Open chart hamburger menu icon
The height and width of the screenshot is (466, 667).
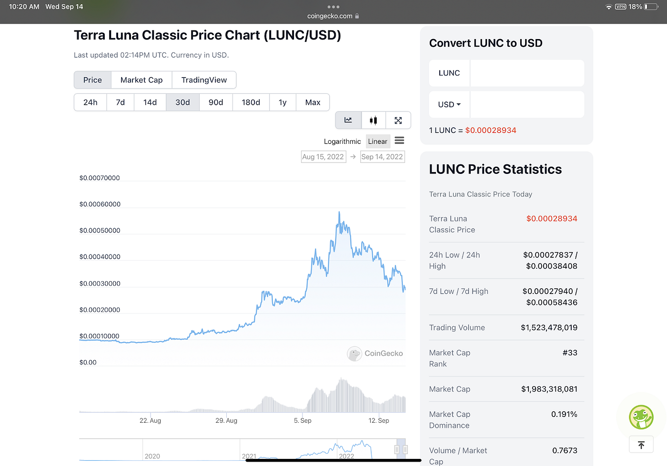(x=399, y=141)
